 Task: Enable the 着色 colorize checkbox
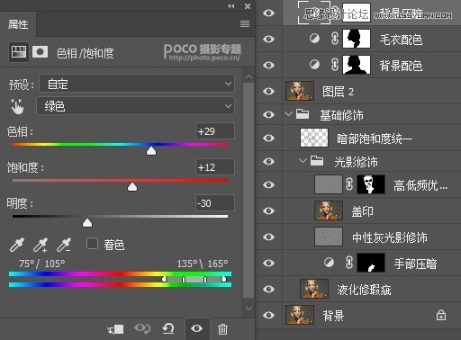92,244
